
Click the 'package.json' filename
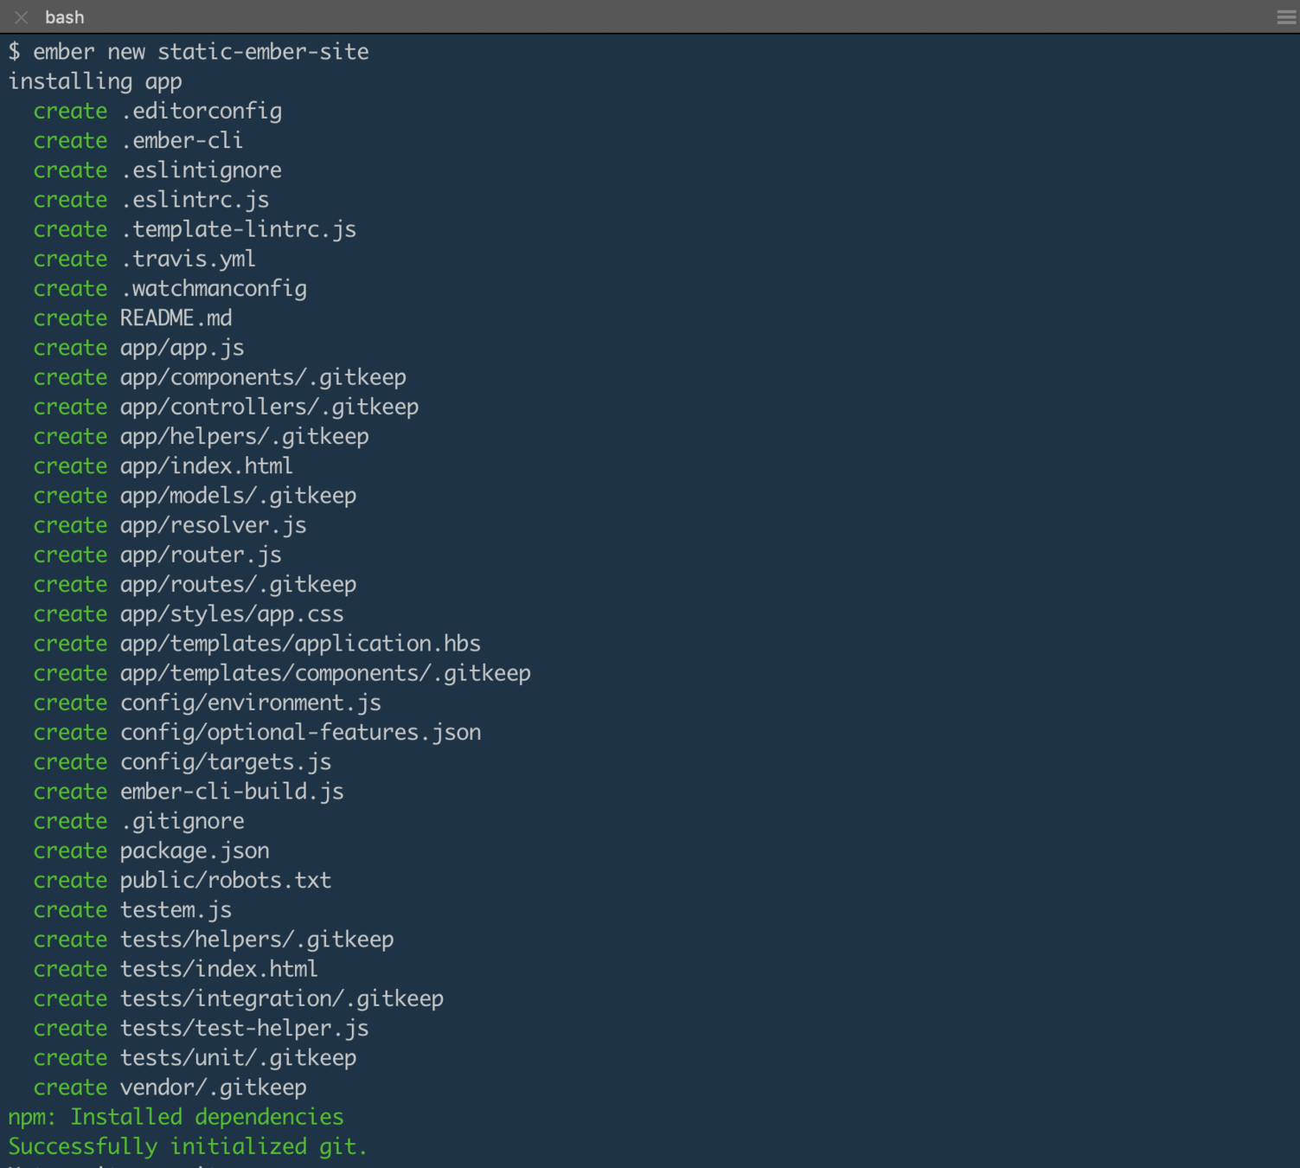(x=195, y=850)
